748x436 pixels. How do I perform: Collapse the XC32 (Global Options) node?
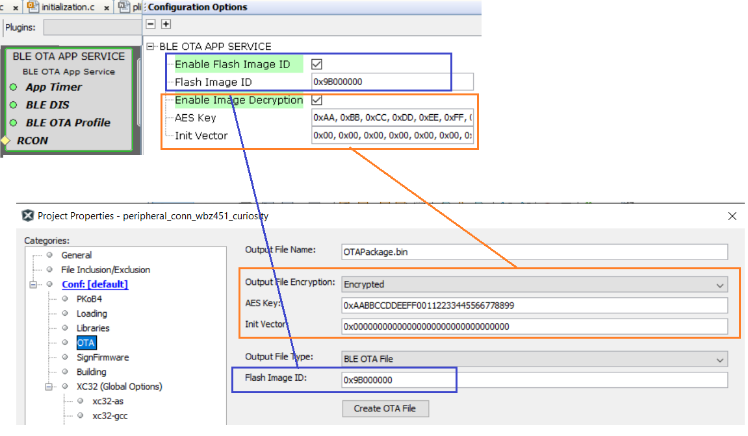[48, 387]
